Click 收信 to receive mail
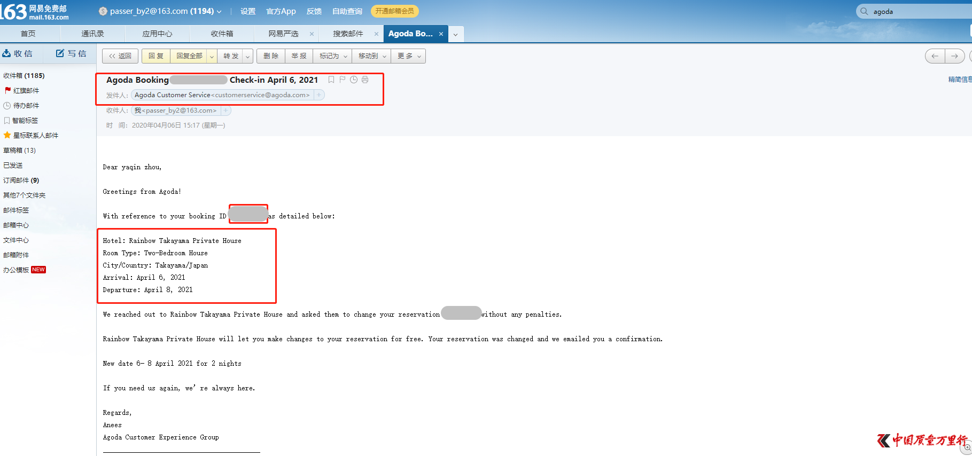 pos(18,53)
